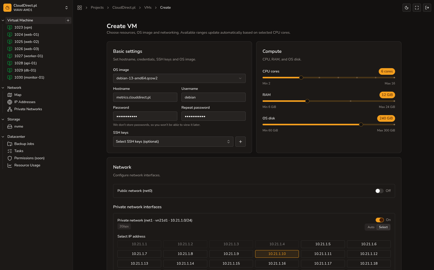434x270 pixels.
Task: Collapse the Virtual Machine section
Action: (3, 20)
